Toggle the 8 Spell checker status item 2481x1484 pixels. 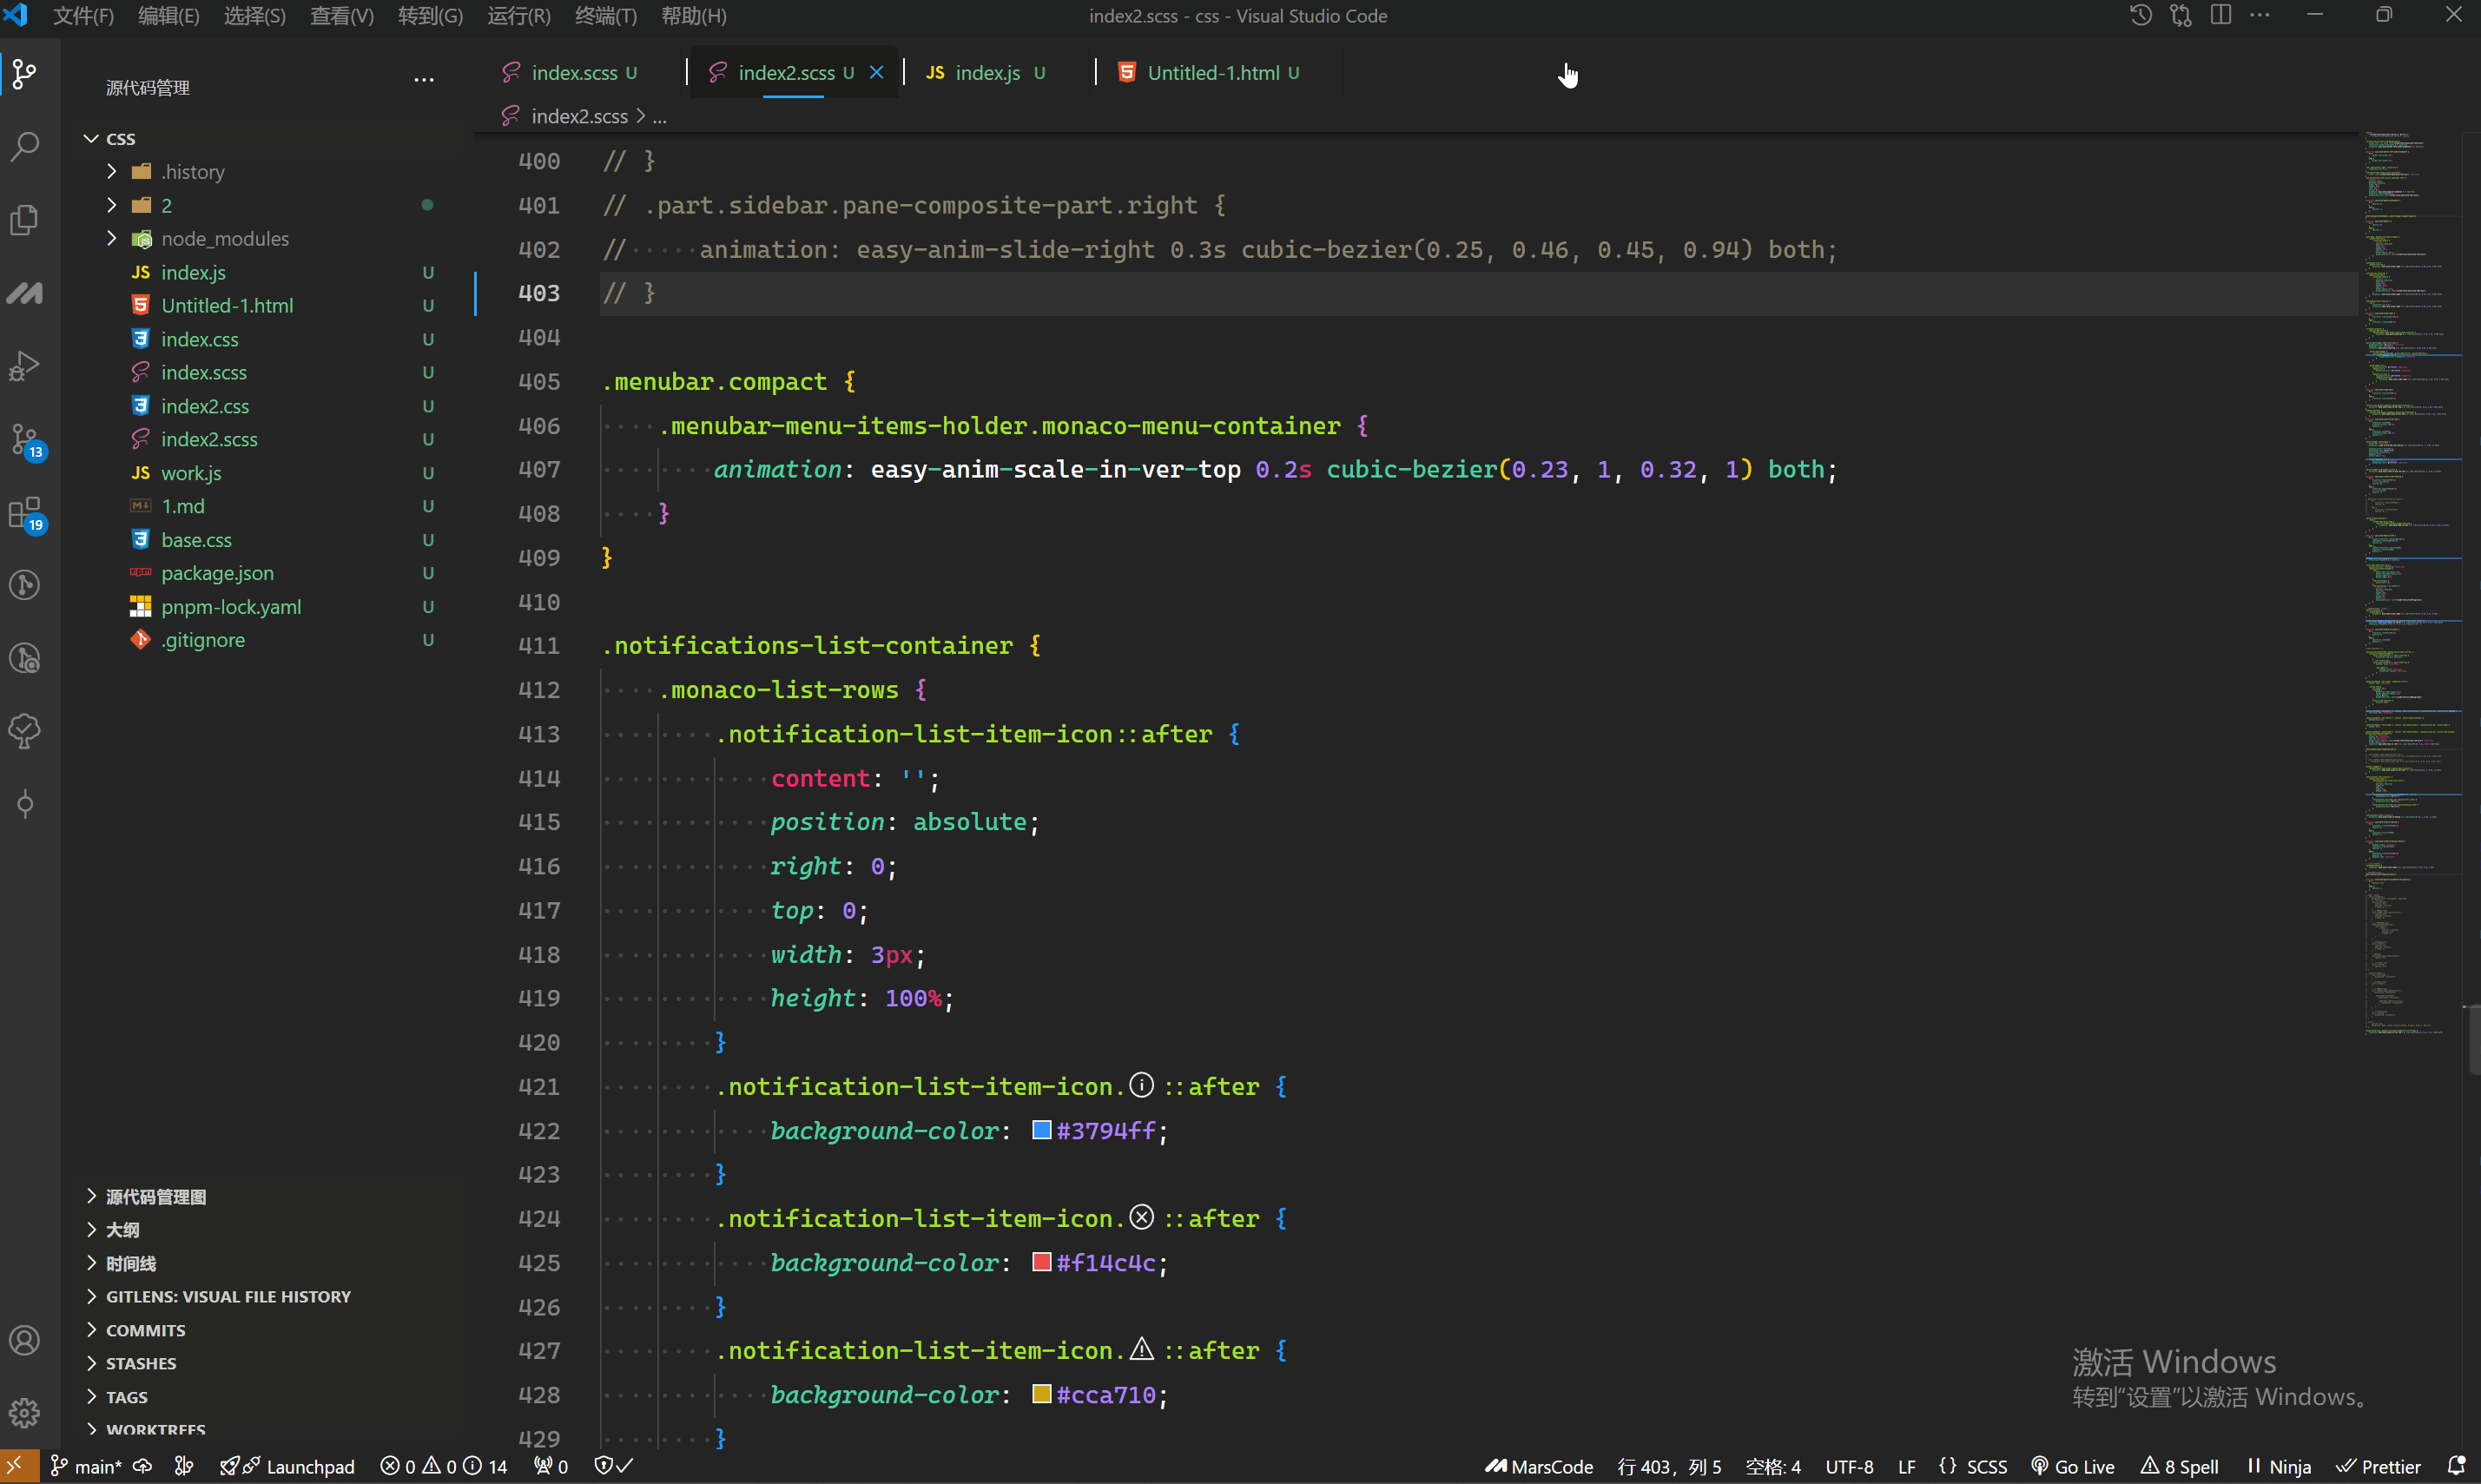pos(2179,1466)
